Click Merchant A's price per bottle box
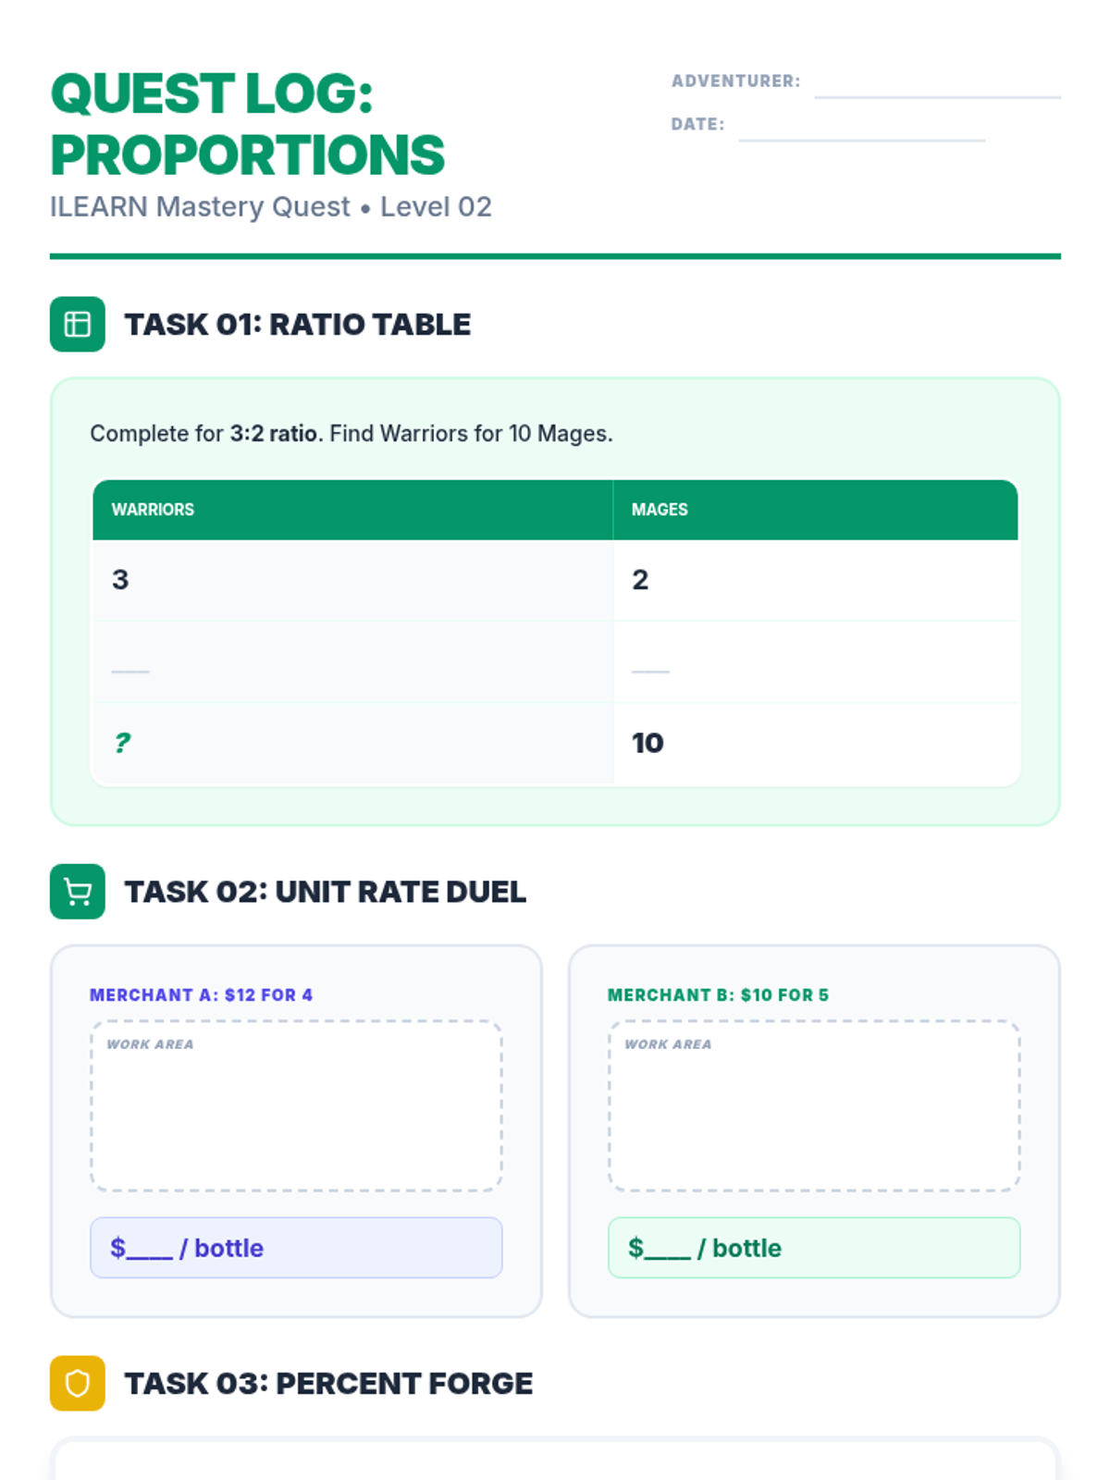 pos(296,1248)
